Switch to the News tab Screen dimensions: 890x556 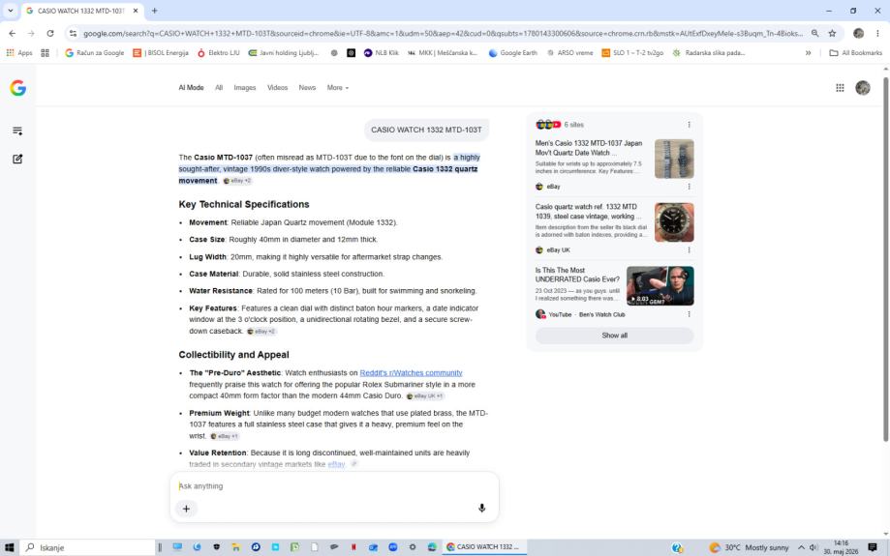pos(307,88)
